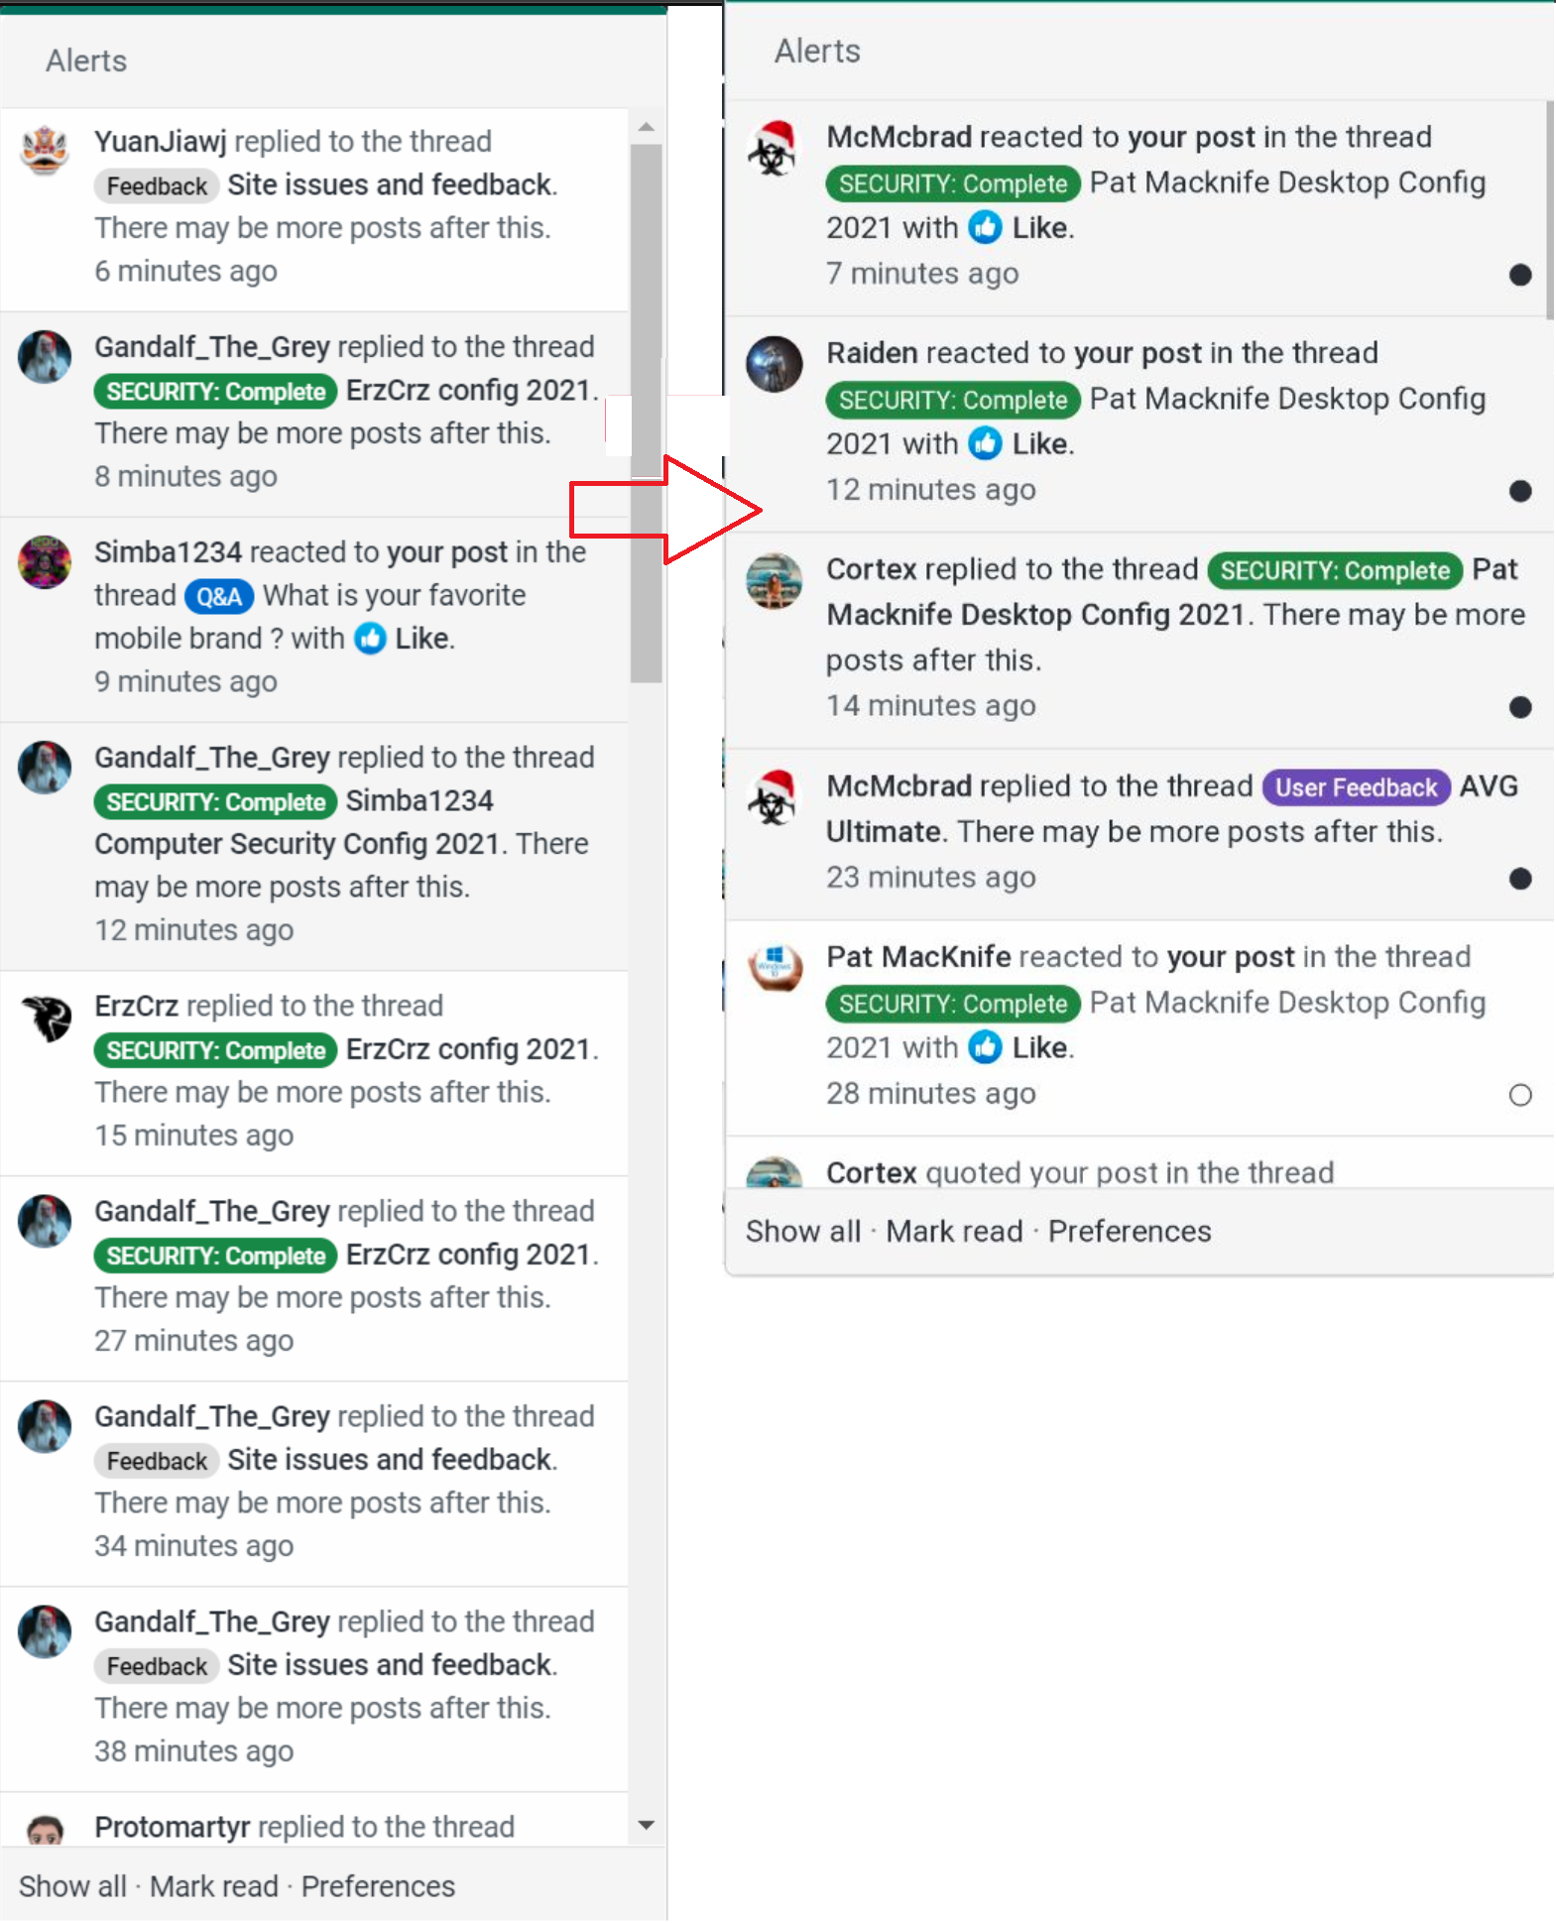Screen dimensions: 1556x1923
Task: Open Preferences in right alerts footer
Action: 1129,1231
